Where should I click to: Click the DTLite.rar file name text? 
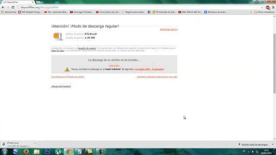click(x=91, y=34)
